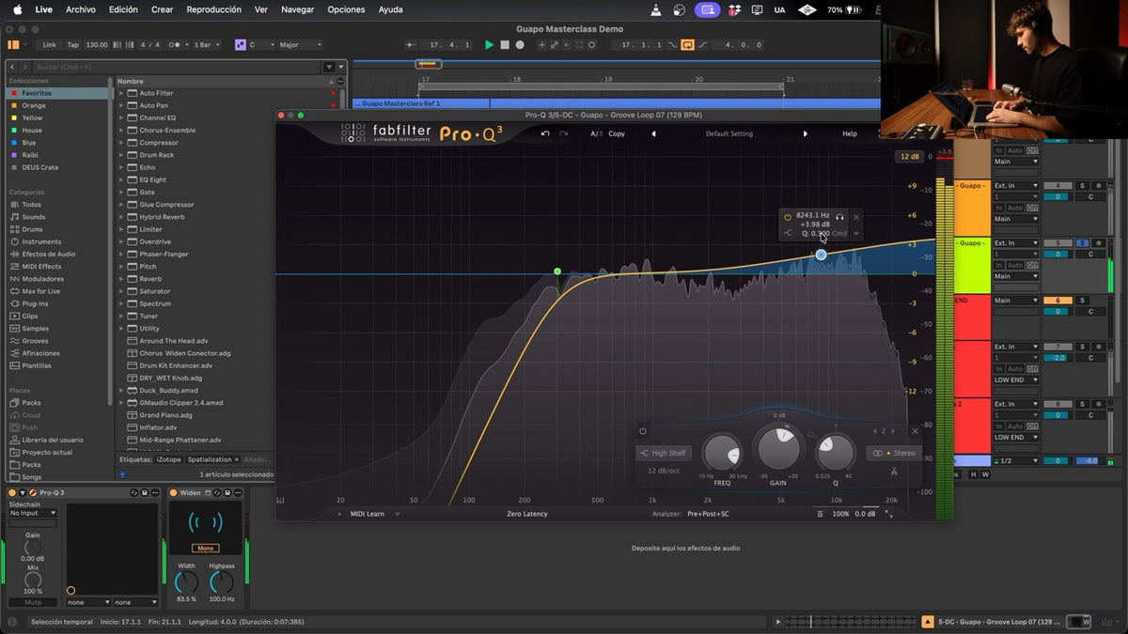This screenshot has width=1128, height=634.
Task: Click MIDI Learn in Pro-Q 3 footer
Action: tap(368, 514)
